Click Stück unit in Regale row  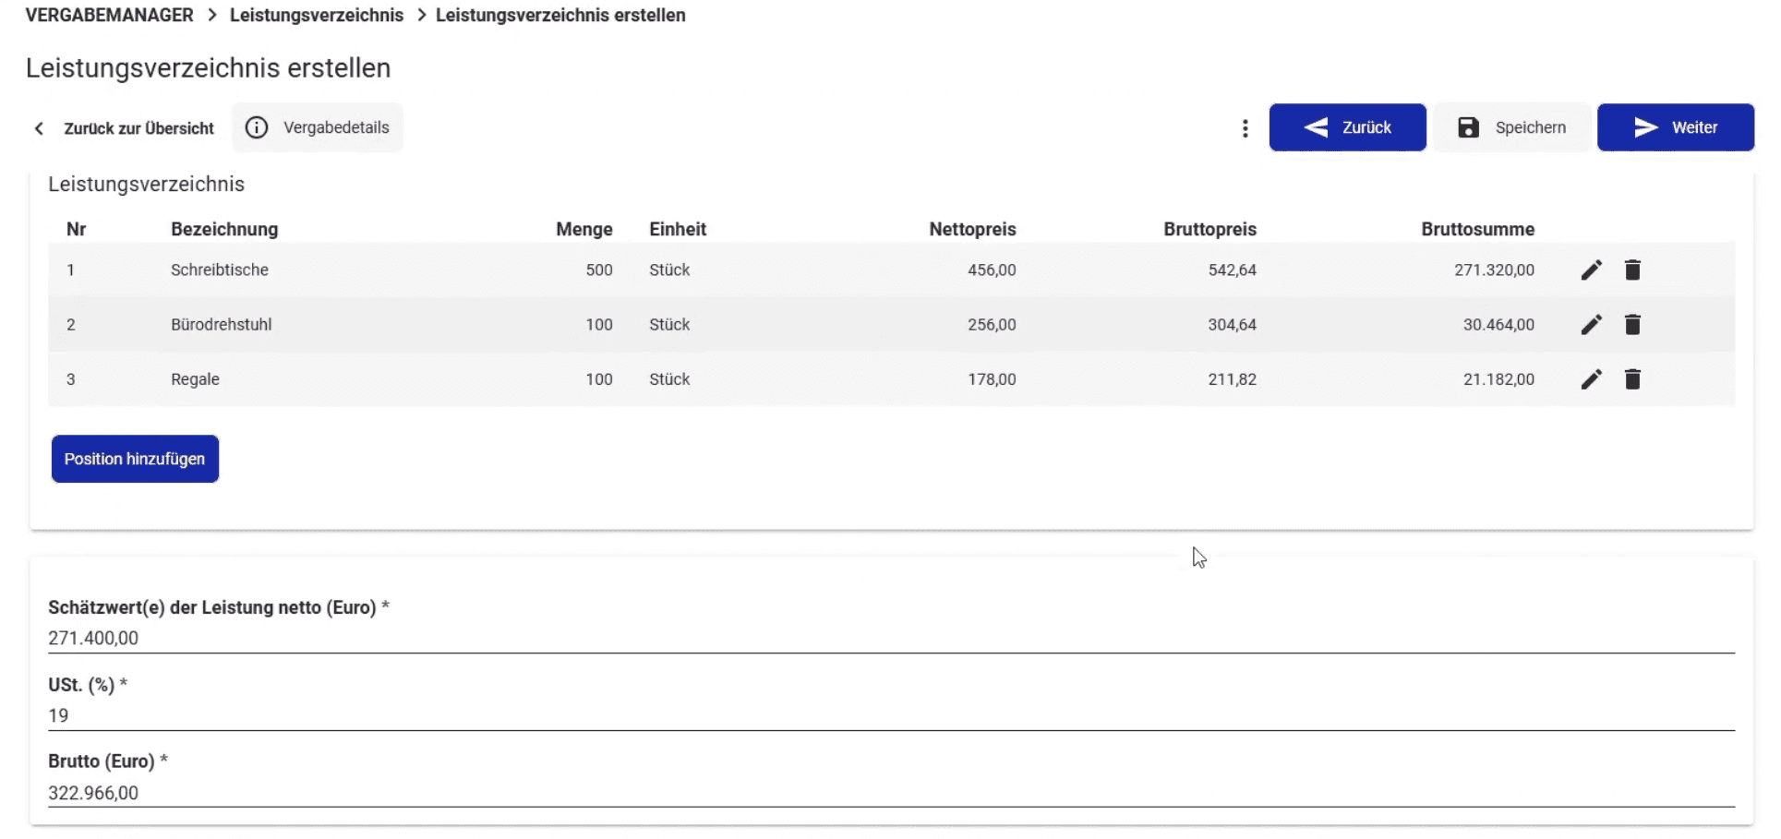[x=669, y=378]
